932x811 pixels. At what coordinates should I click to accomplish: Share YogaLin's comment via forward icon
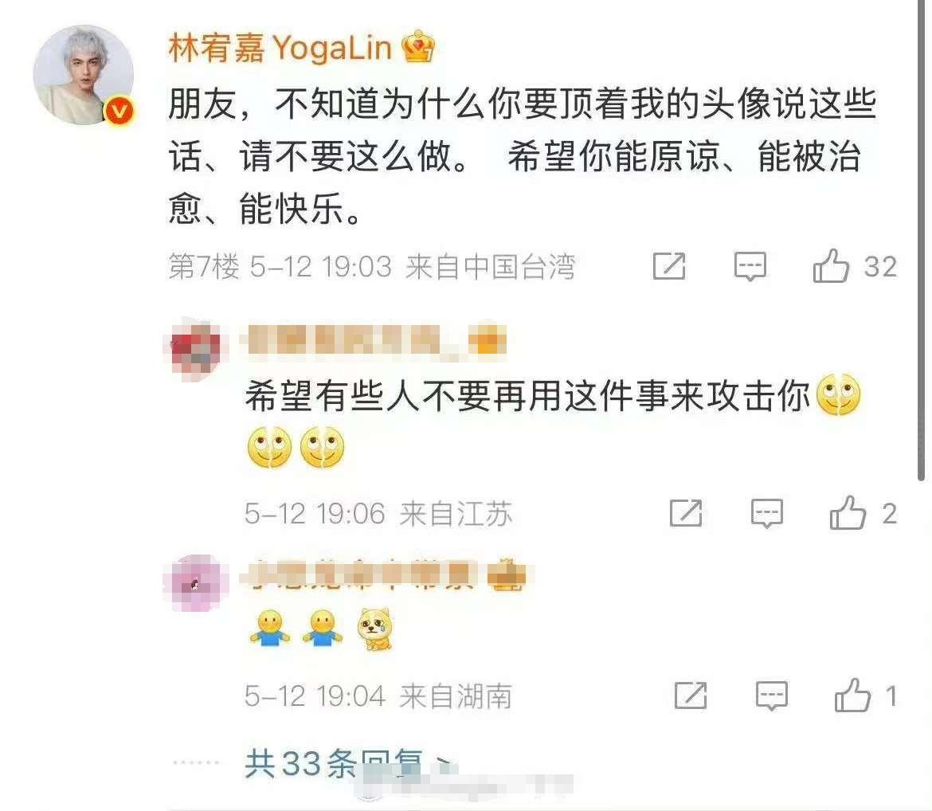[669, 266]
